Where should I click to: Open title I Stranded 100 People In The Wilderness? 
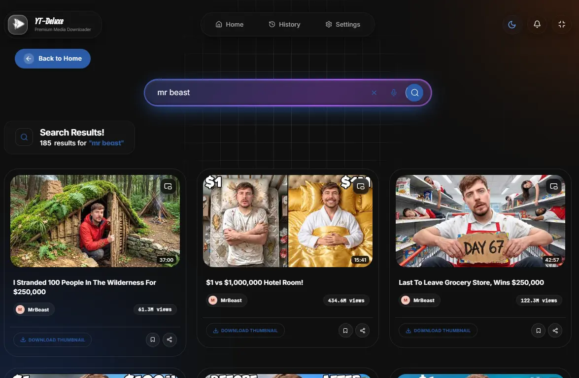point(85,287)
